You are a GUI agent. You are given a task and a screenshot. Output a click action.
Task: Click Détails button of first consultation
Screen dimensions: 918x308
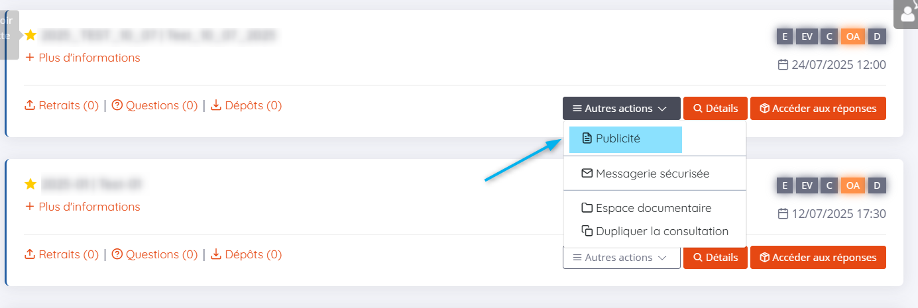pyautogui.click(x=715, y=108)
